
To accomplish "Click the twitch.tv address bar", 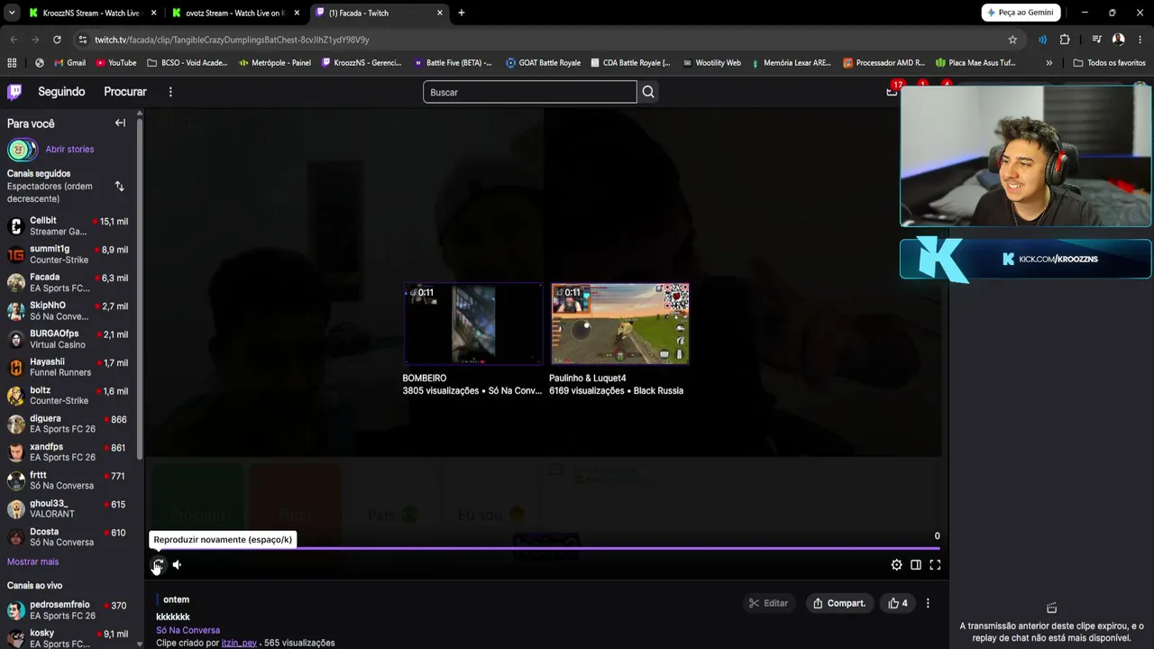I will (541, 40).
